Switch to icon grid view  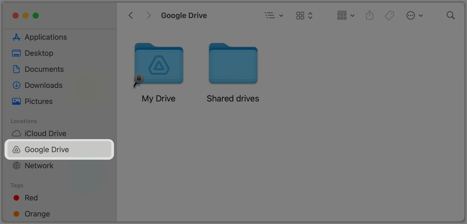[300, 16]
